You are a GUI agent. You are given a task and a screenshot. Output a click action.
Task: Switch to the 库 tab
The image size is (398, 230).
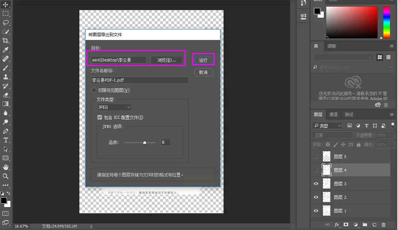(x=316, y=46)
